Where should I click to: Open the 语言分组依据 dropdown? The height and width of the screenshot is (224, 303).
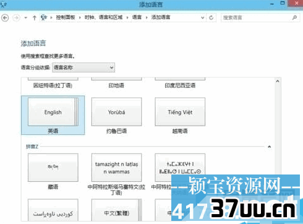pos(83,67)
